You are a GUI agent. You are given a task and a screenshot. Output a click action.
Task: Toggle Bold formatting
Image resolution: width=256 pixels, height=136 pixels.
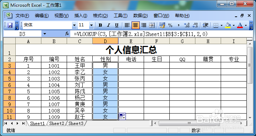coord(101,25)
